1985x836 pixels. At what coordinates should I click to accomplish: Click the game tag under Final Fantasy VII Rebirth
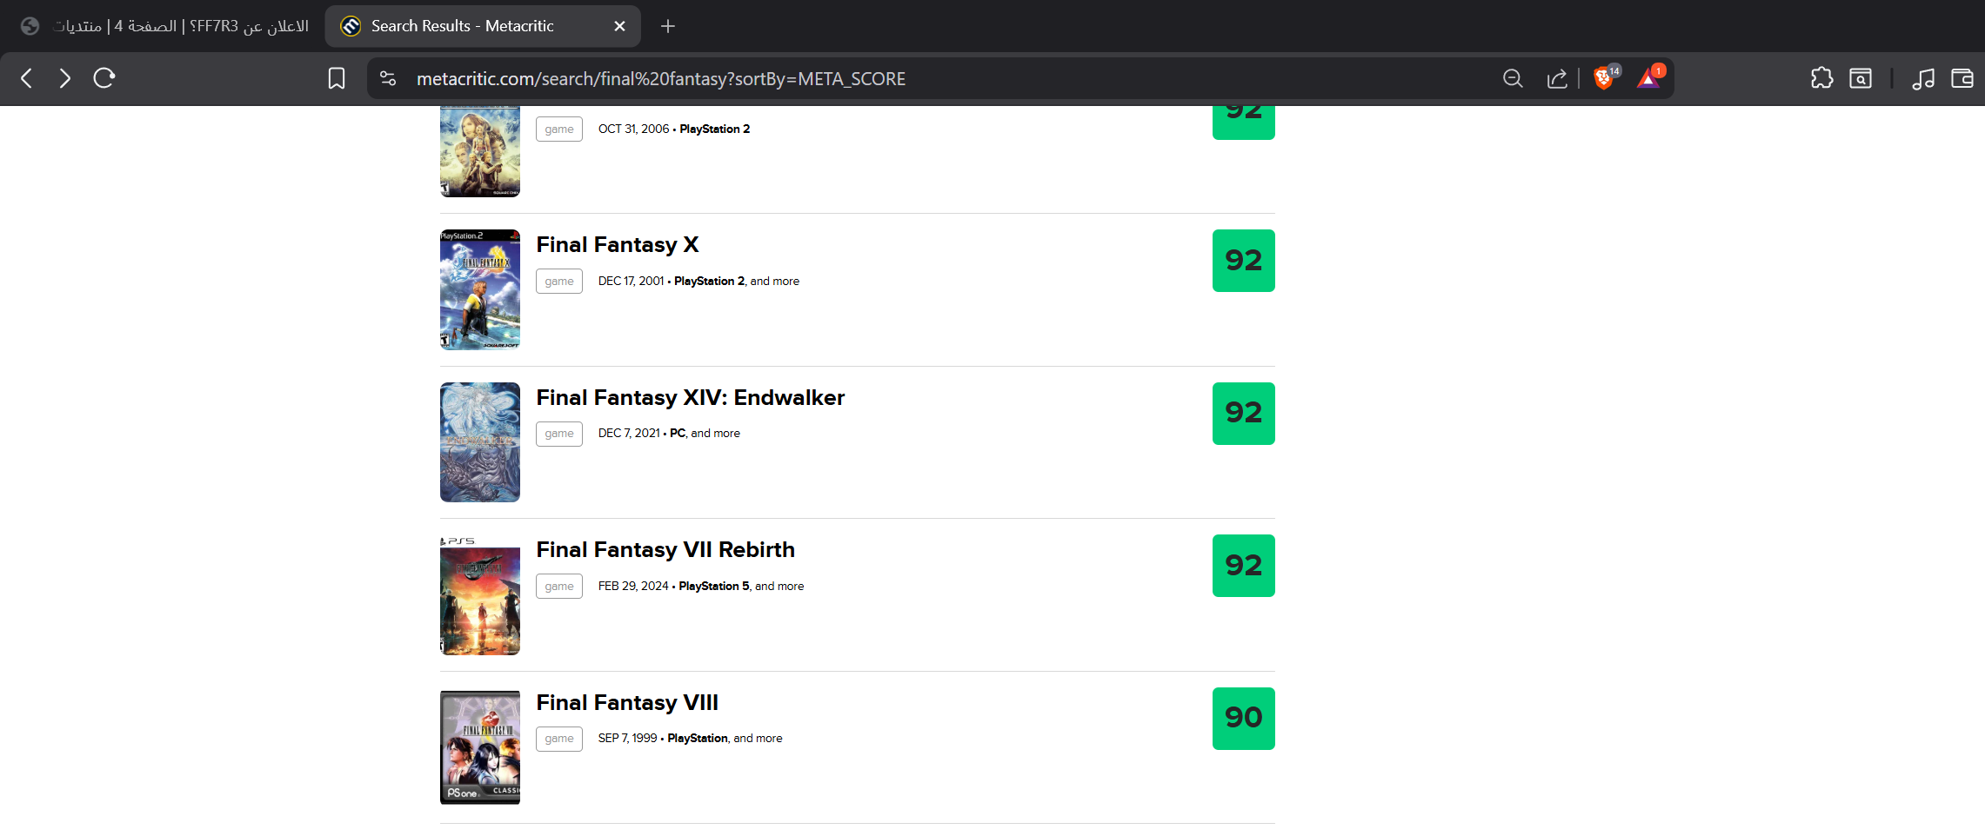click(559, 587)
